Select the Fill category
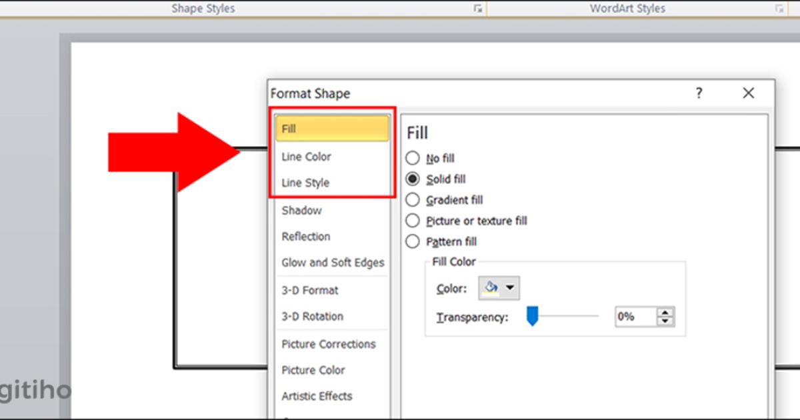The image size is (800, 420). pos(331,129)
